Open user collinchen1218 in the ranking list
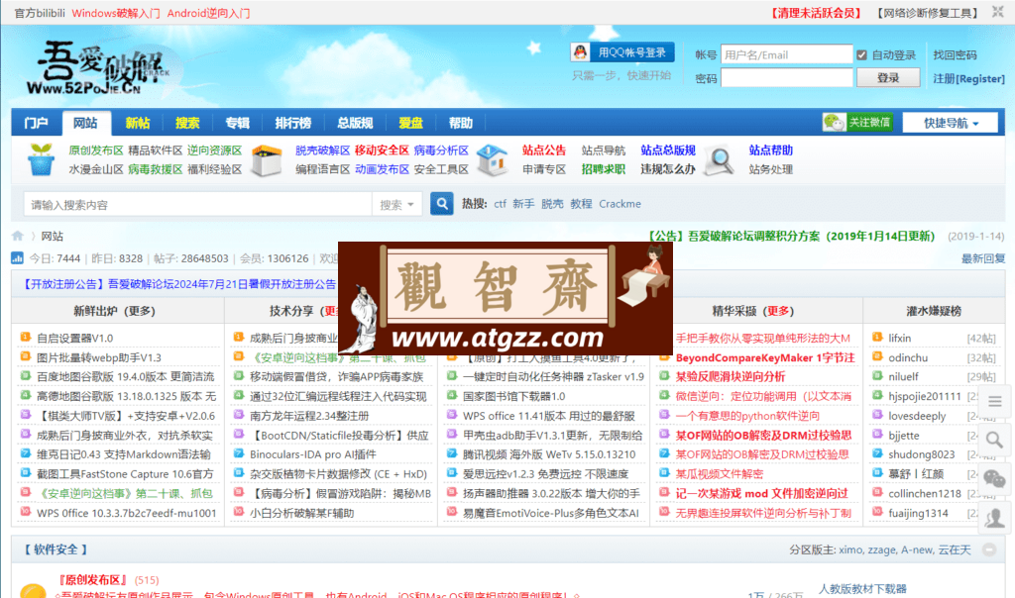The height and width of the screenshot is (598, 1015). click(925, 493)
